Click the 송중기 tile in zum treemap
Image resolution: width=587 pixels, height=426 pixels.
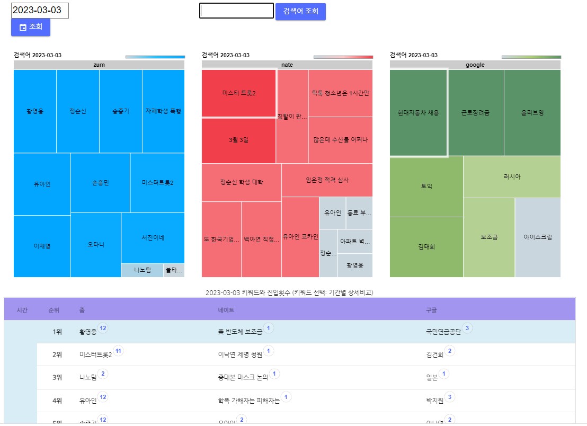tap(121, 111)
